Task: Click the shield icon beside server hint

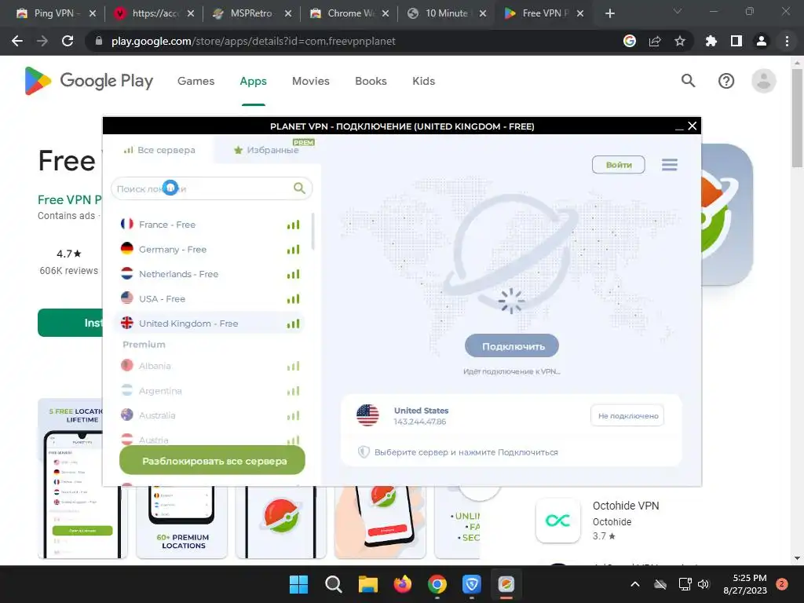Action: point(364,451)
